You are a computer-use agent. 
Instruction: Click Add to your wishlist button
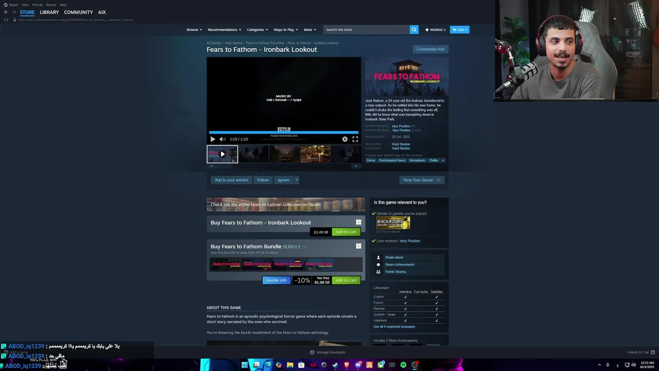point(231,180)
